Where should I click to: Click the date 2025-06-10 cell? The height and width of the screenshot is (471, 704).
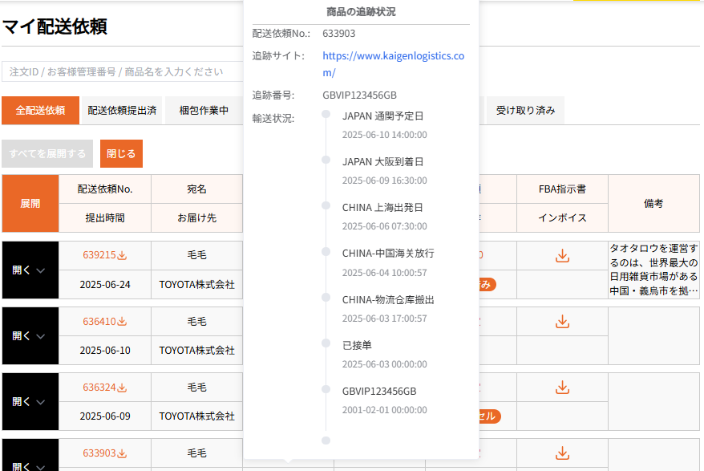click(105, 350)
